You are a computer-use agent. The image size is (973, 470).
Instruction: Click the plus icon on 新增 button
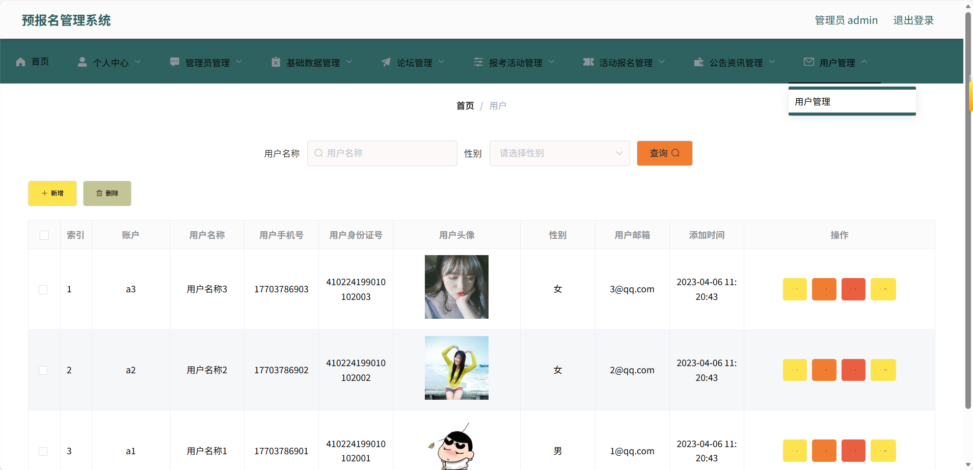coord(44,193)
